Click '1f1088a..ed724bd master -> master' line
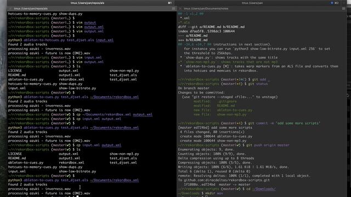351x197 pixels. [x=217, y=184]
